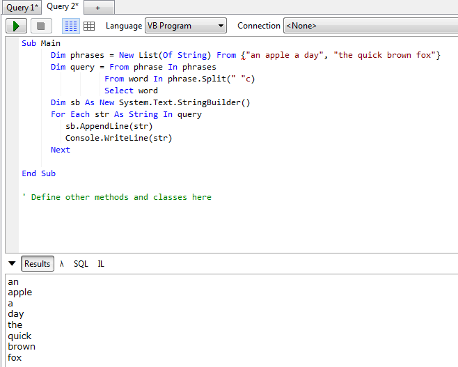Viewport: 458px width, 367px height.
Task: Click the output word 'an' in results
Action: [x=13, y=282]
